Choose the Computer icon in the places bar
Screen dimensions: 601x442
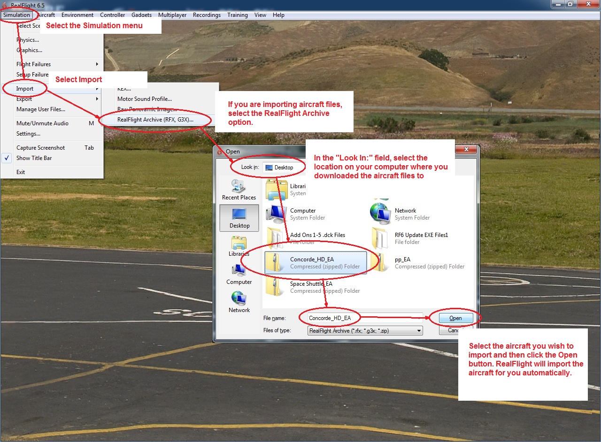pos(239,271)
